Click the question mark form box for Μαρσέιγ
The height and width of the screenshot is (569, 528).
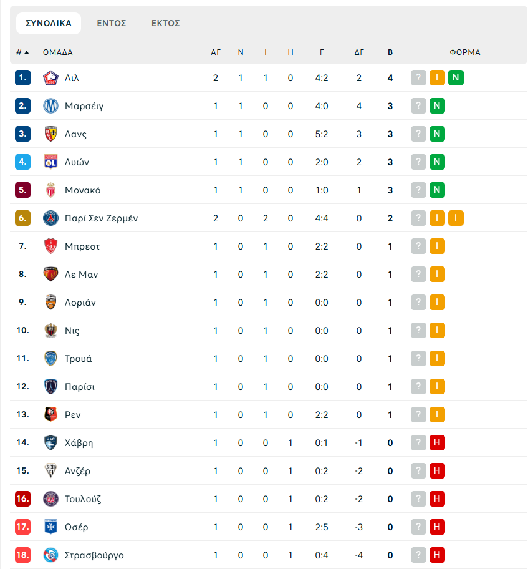coord(418,106)
